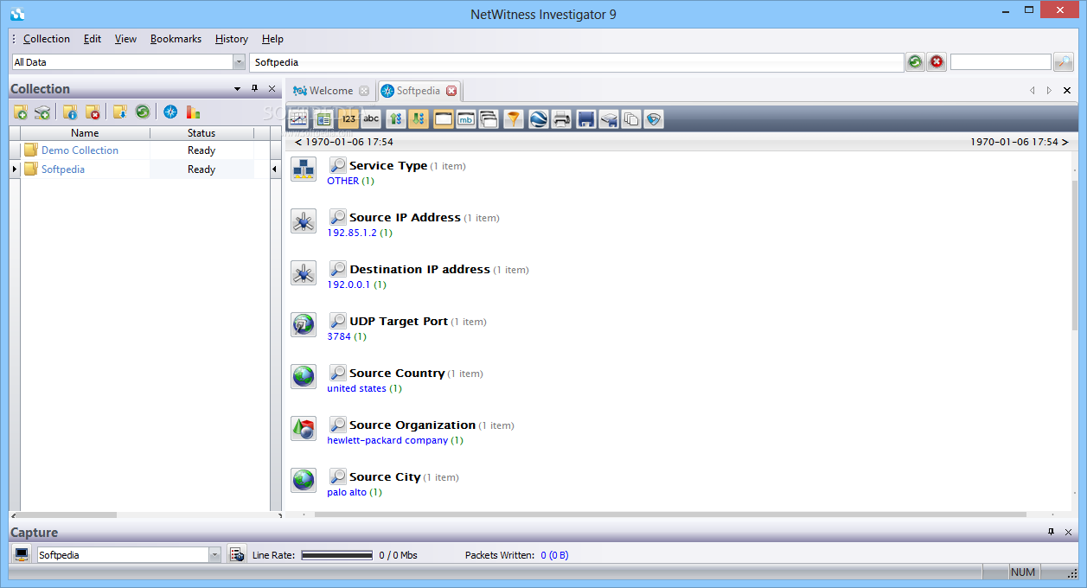Screen dimensions: 1087x588
Task: Click the drive-with-floppy export icon
Action: pyautogui.click(x=609, y=119)
